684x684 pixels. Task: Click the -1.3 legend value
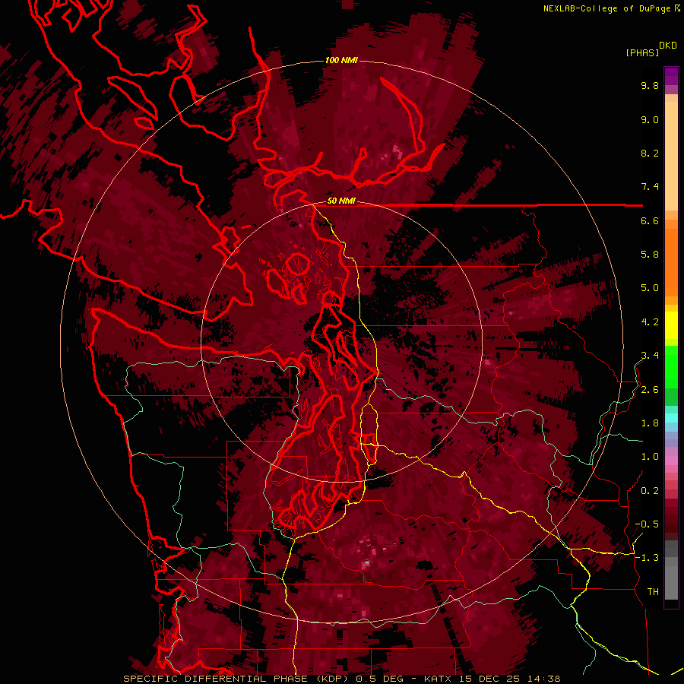point(647,558)
